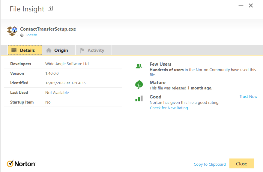
Task: Select the 'Not Available' Last Used value
Action: click(57, 92)
